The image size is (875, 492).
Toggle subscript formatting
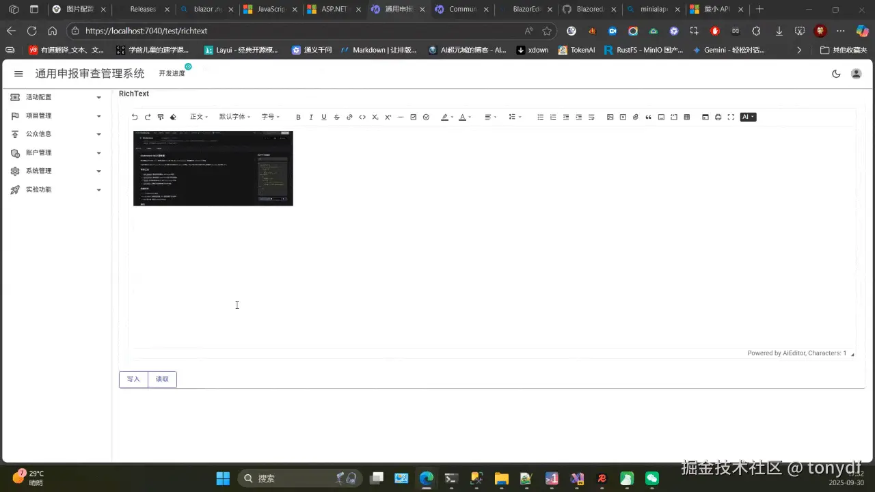[375, 117]
